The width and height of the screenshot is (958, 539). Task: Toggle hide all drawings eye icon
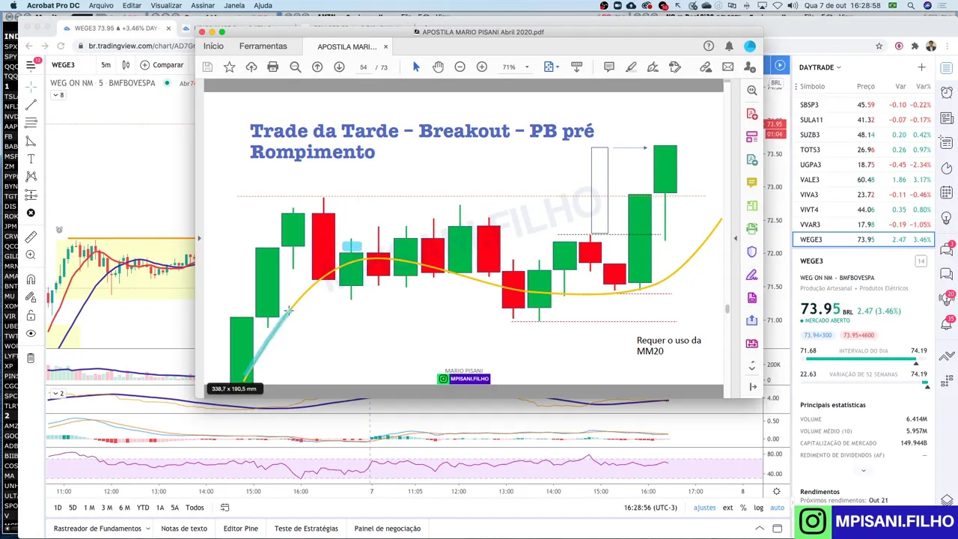click(31, 333)
